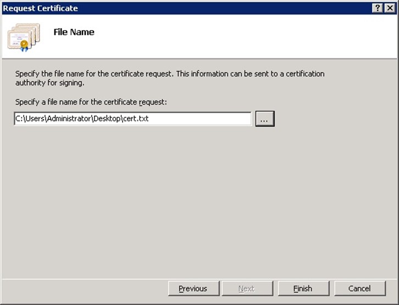Click the empty gray area below the path field
399x305 pixels.
198,198
